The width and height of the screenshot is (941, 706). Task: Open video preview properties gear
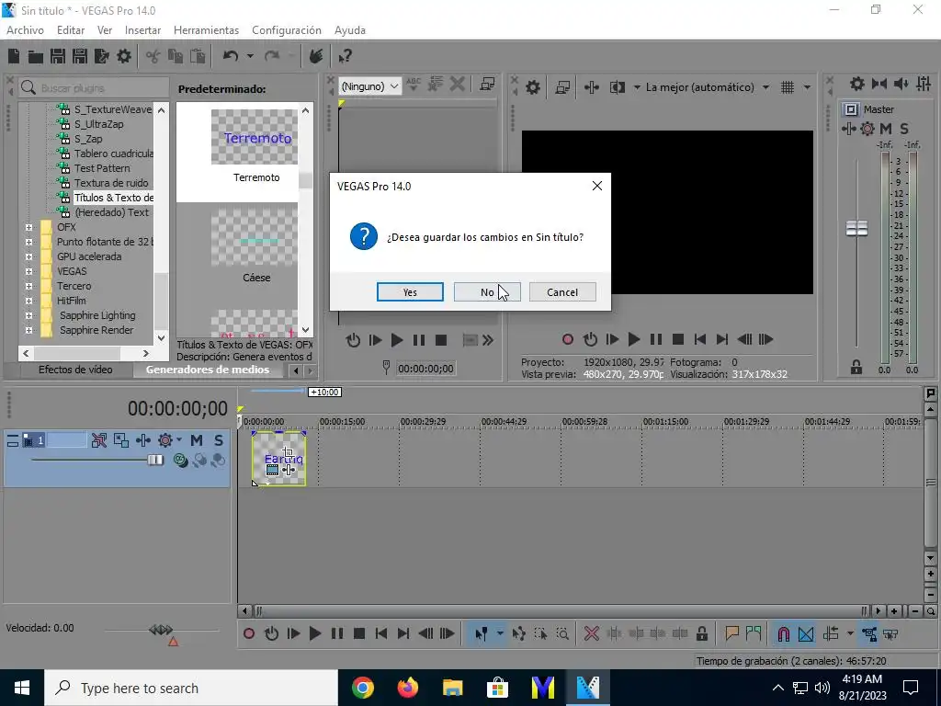pos(533,87)
